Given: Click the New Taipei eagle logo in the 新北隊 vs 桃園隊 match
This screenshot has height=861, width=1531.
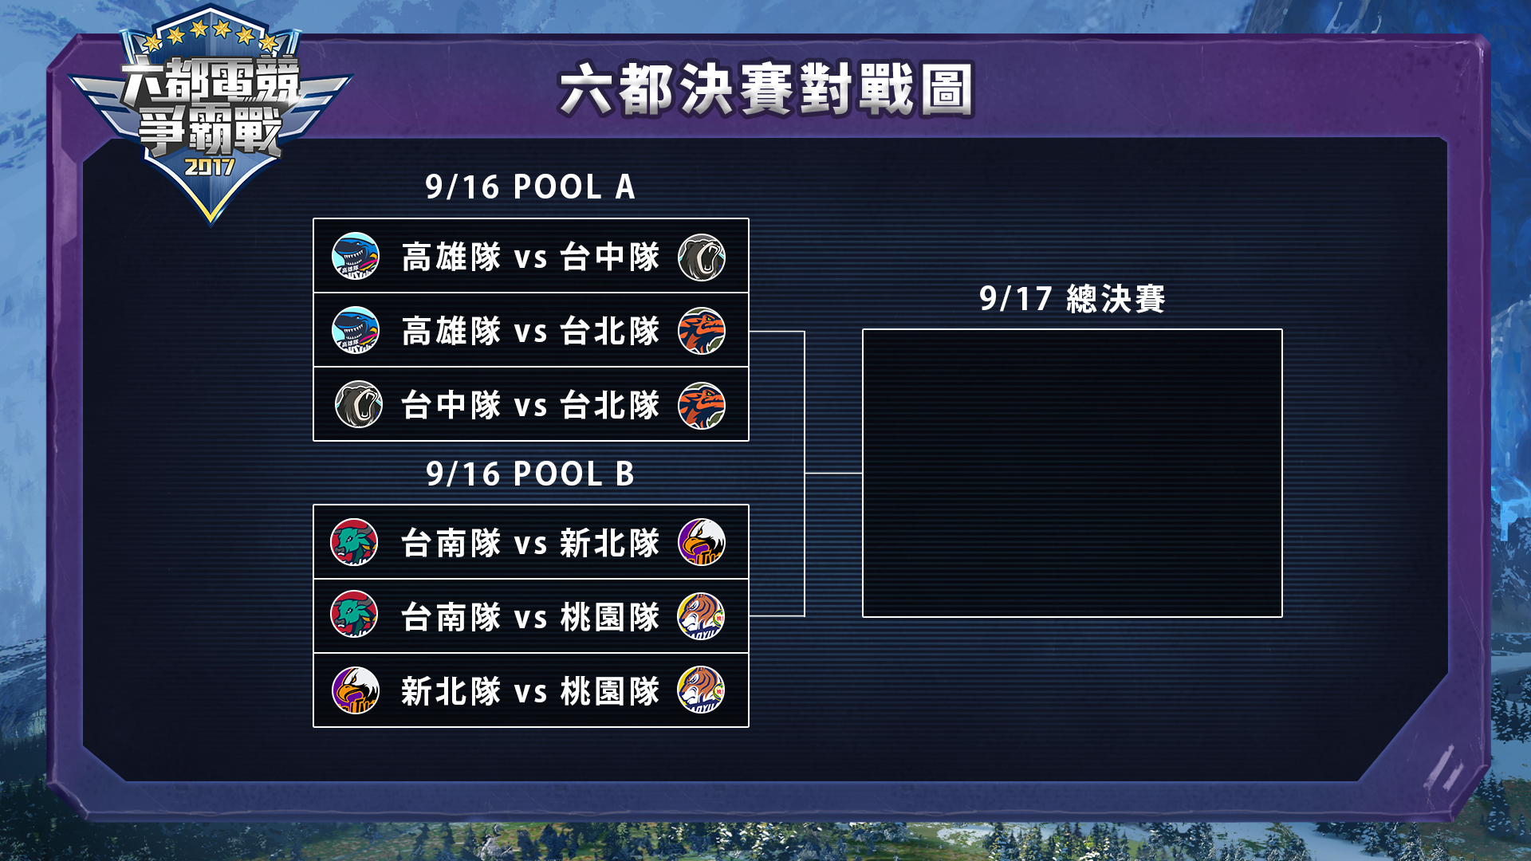Looking at the screenshot, I should pos(356,690).
